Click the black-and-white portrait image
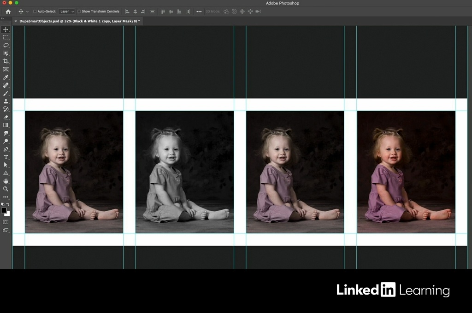 tap(184, 172)
